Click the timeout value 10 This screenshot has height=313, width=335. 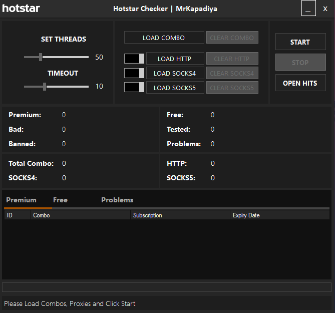[x=99, y=86]
